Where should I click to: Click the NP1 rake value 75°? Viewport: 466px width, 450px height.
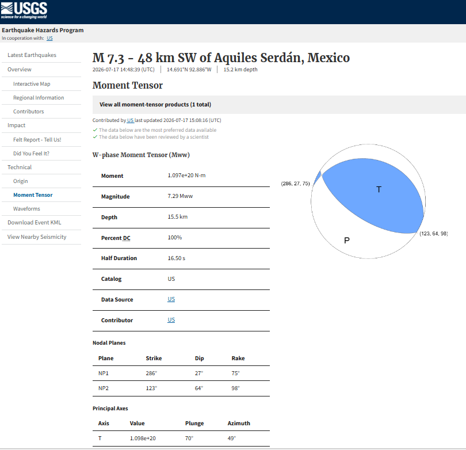click(235, 373)
